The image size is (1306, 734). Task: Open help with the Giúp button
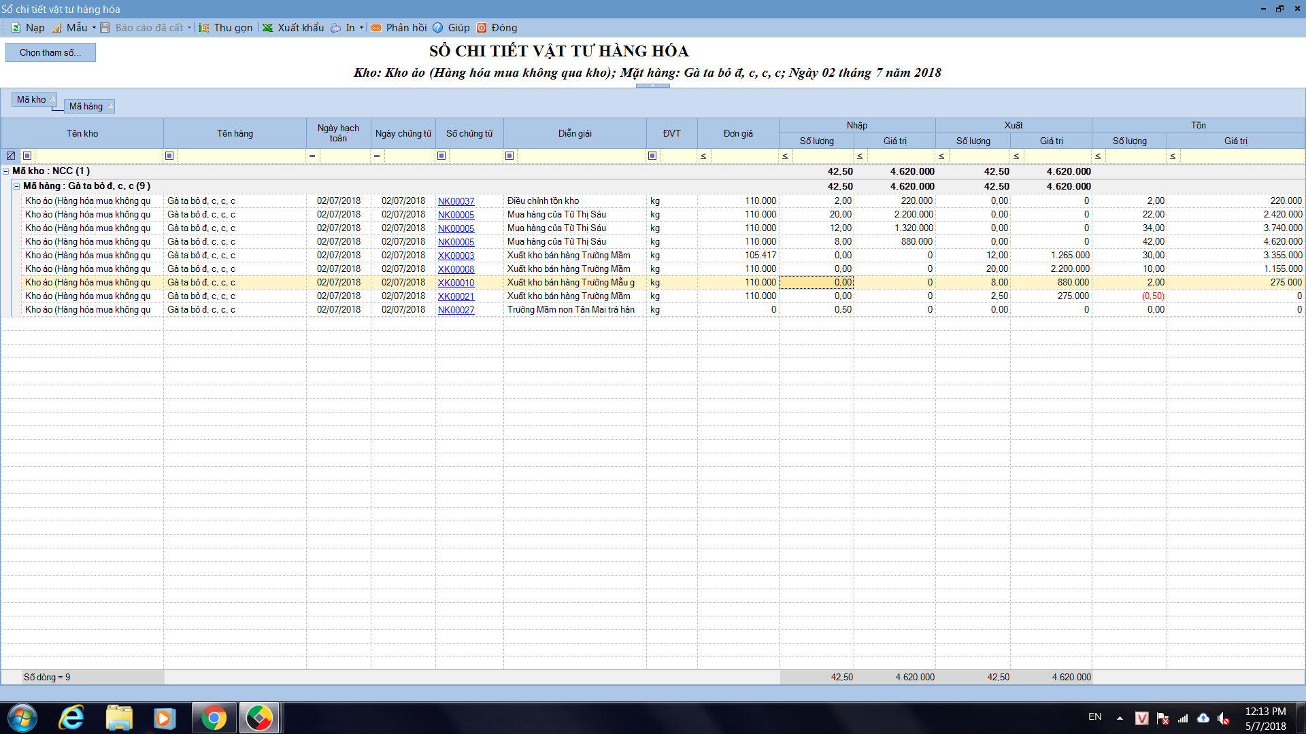click(x=452, y=28)
